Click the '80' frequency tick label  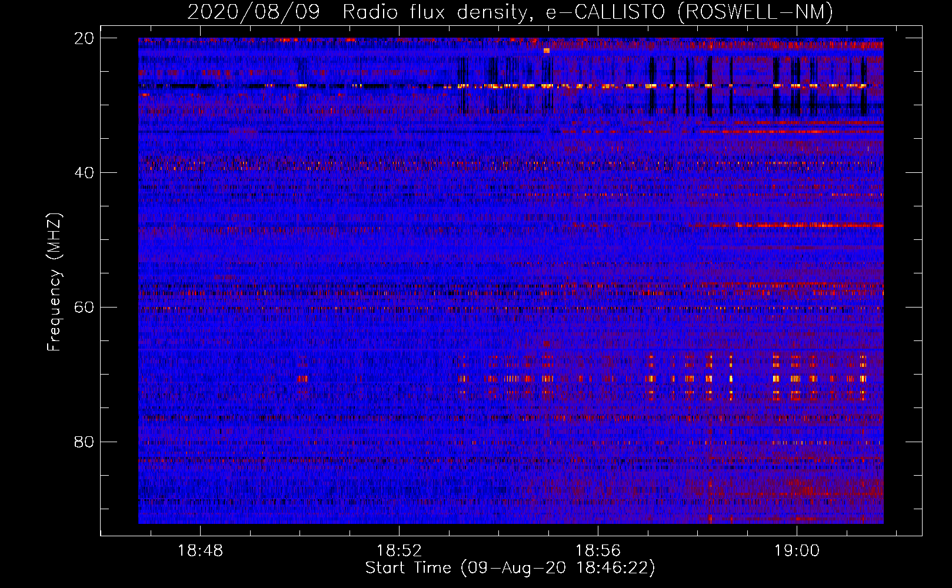pos(84,442)
